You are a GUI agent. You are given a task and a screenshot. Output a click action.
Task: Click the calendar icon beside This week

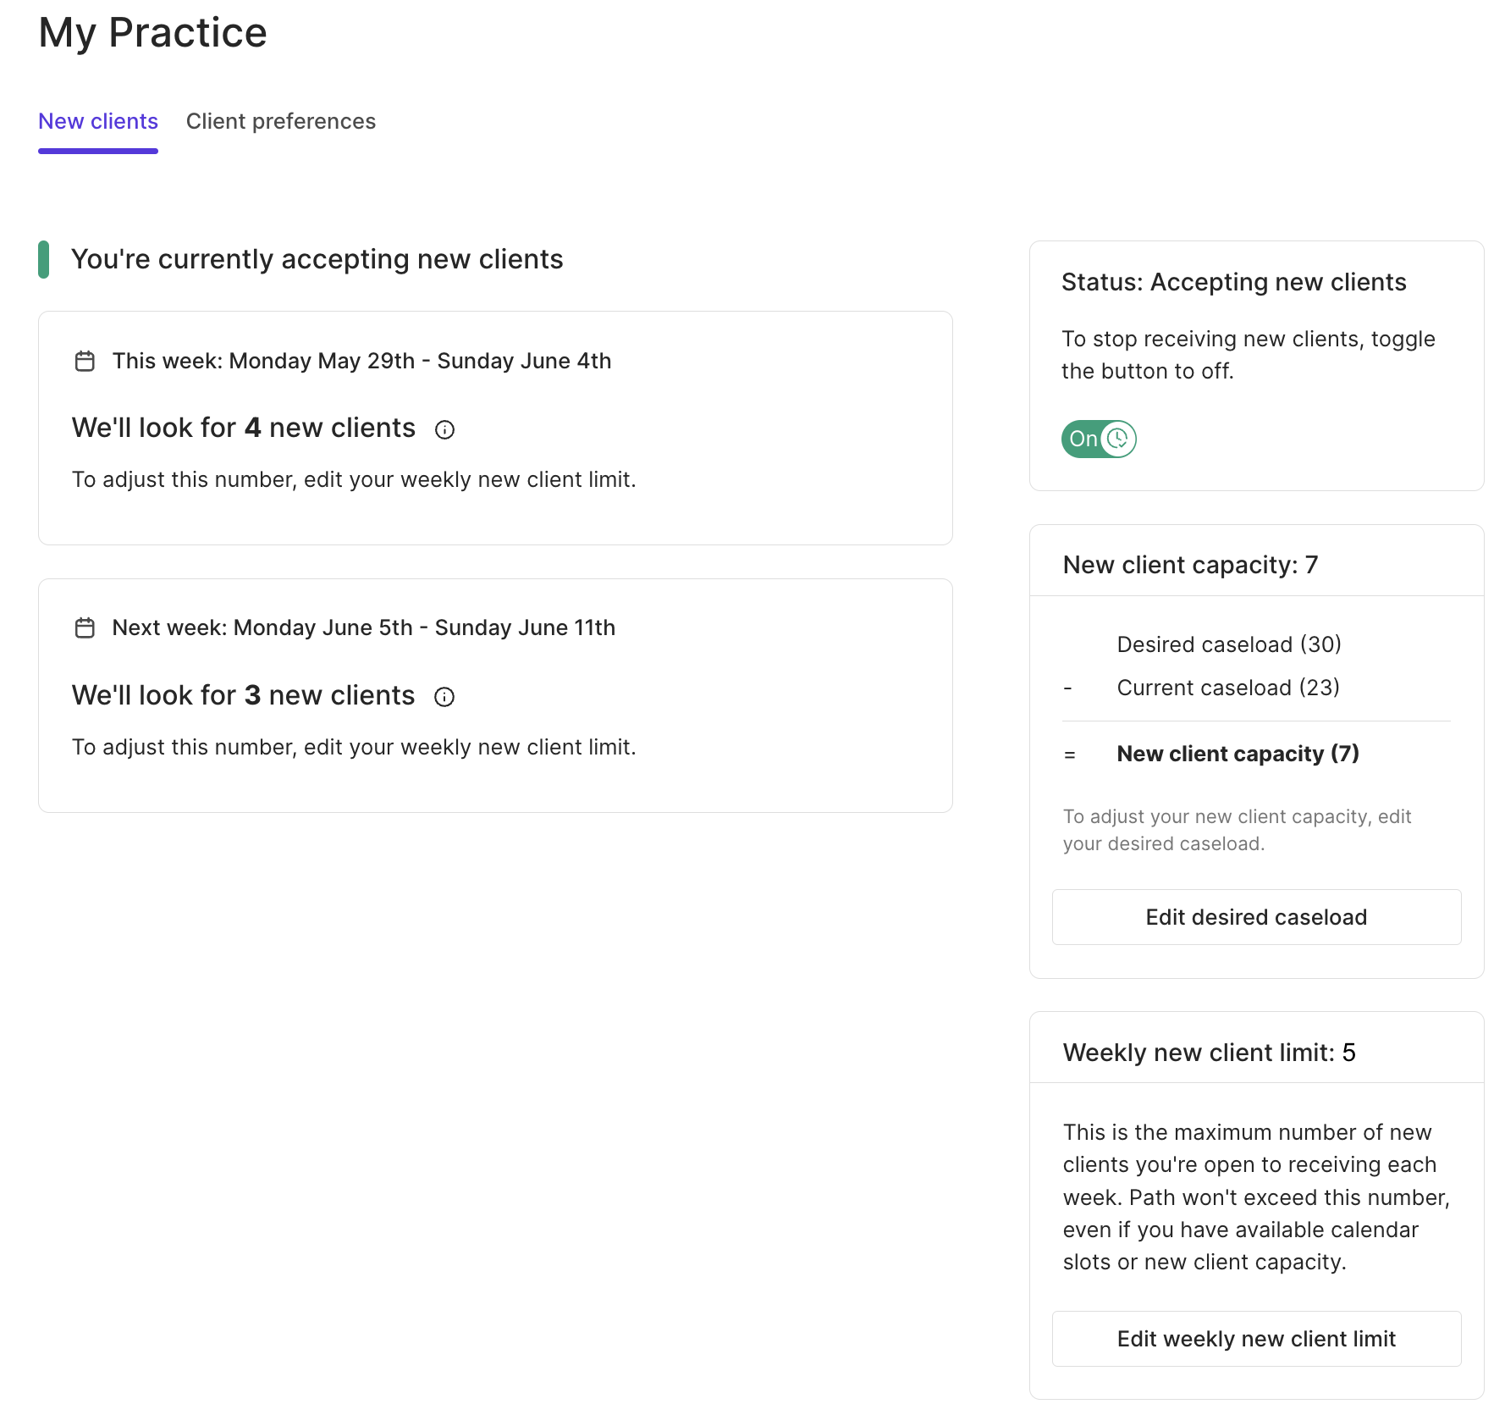point(85,362)
